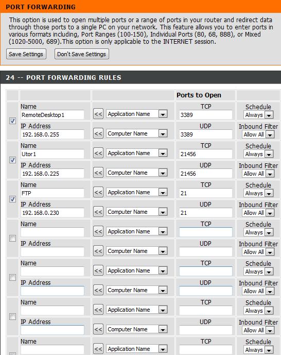Enable the first empty rule checkbox

(x=12, y=238)
